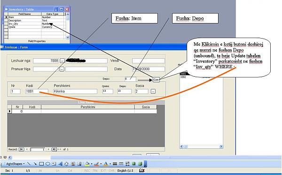The height and width of the screenshot is (175, 282).
Task: Click the Con button beside Depo field
Action: [156, 80]
